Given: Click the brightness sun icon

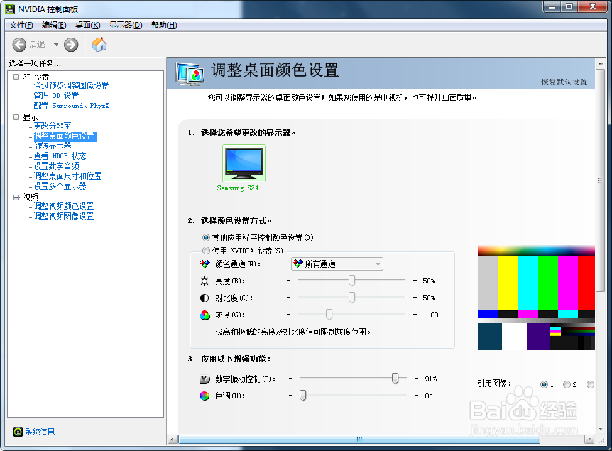Looking at the screenshot, I should click(x=204, y=281).
